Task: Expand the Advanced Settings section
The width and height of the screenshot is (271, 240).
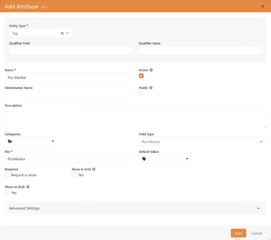Action: pos(135,208)
